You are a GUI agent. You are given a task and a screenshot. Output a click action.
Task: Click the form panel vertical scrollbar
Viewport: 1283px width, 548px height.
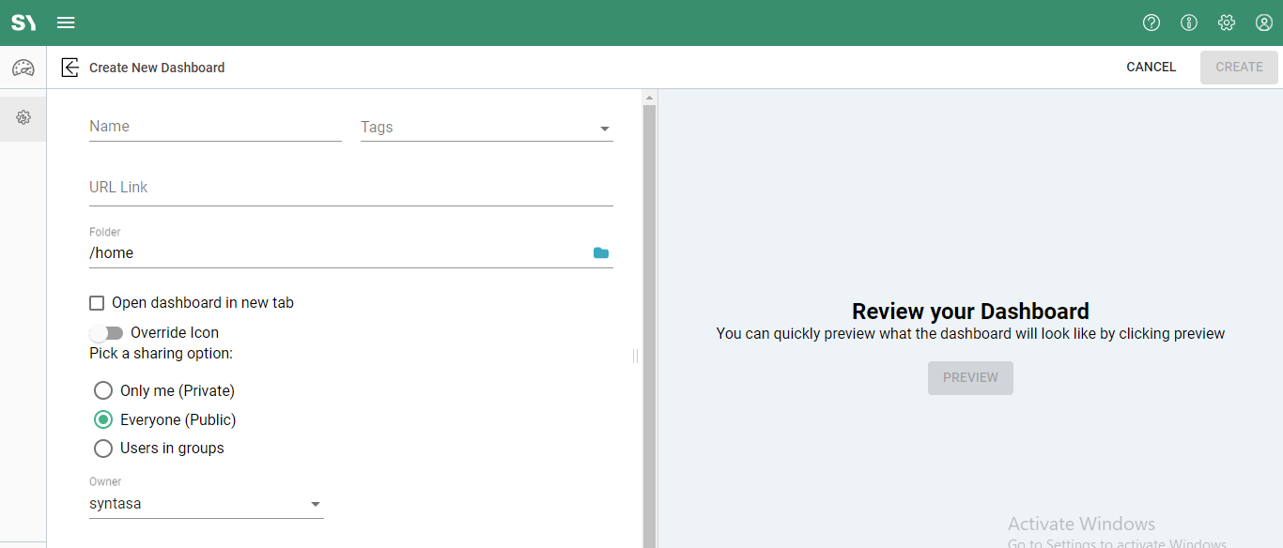point(649,319)
